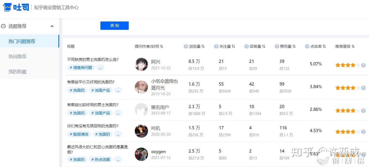Image resolution: width=369 pixels, height=167 pixels.
Task: Select 热门问题推荐 sidebar item
Action: (x=22, y=41)
